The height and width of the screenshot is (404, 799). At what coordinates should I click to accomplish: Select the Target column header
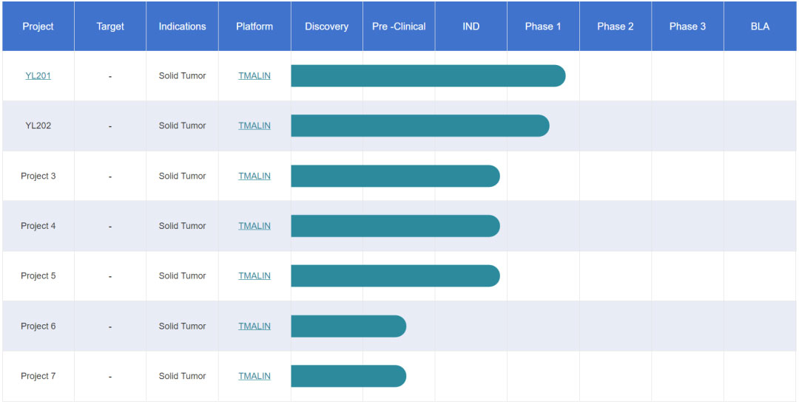click(110, 27)
